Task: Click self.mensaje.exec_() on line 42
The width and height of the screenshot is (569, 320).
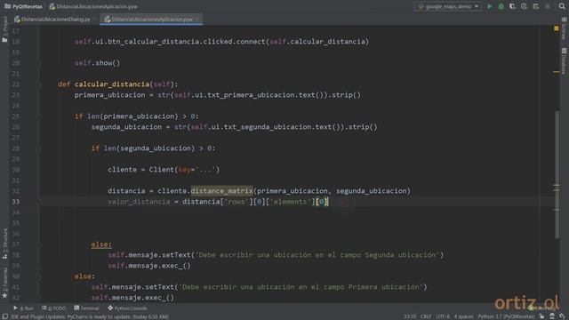Action: [132, 298]
